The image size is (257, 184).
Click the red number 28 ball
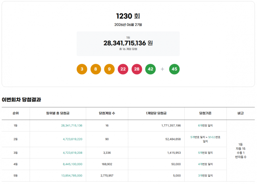(x=137, y=69)
